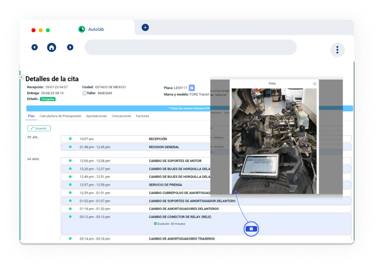Toggle status dot for SERVICIO DE PRENSA
377x266 pixels.
[69, 184]
